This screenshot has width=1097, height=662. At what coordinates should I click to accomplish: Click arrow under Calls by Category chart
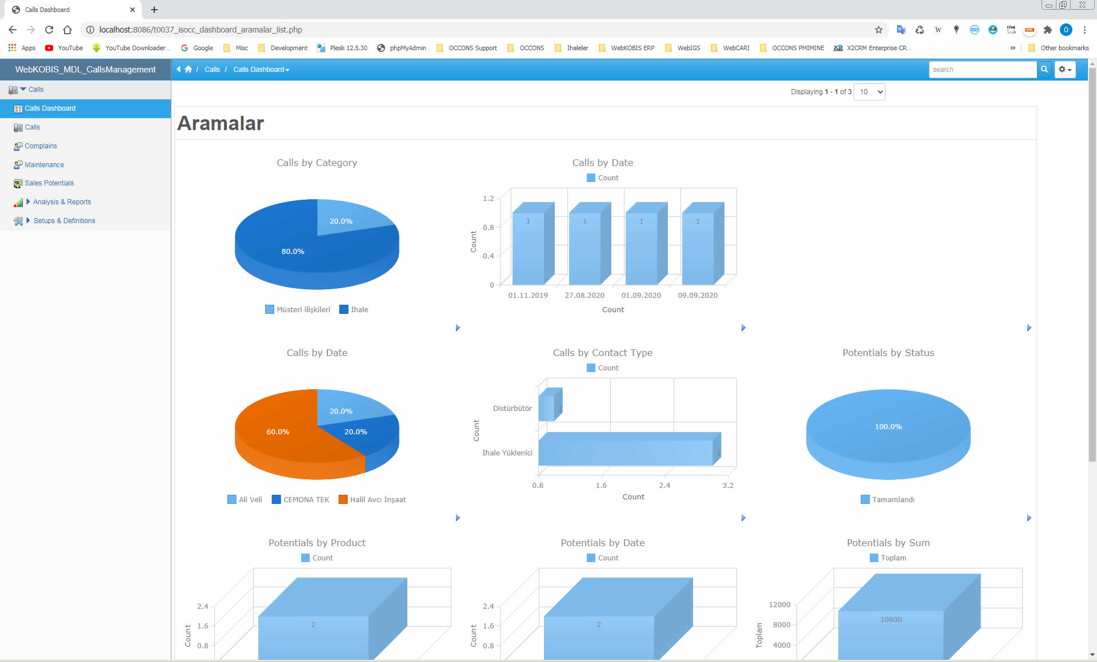coord(458,328)
